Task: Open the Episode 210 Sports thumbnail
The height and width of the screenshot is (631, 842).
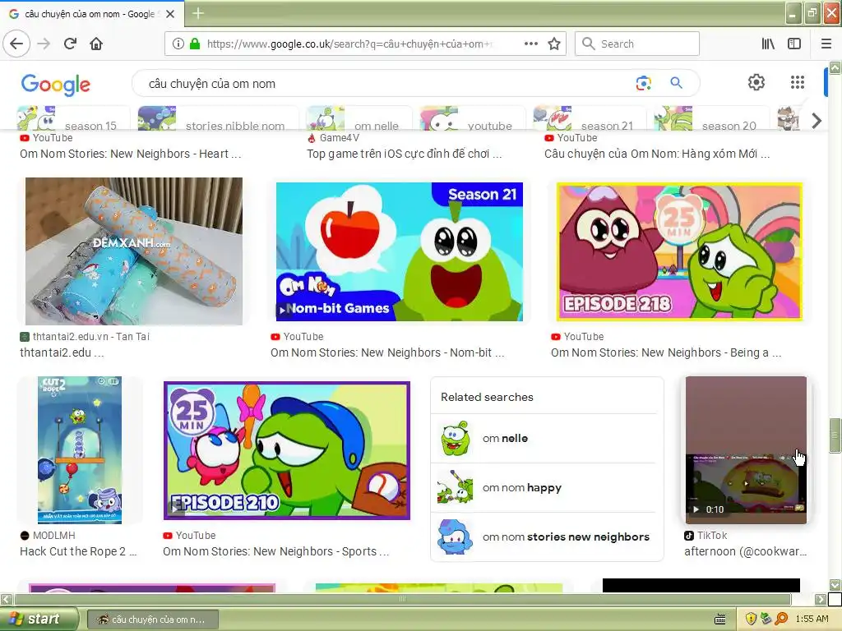Action: coord(287,450)
